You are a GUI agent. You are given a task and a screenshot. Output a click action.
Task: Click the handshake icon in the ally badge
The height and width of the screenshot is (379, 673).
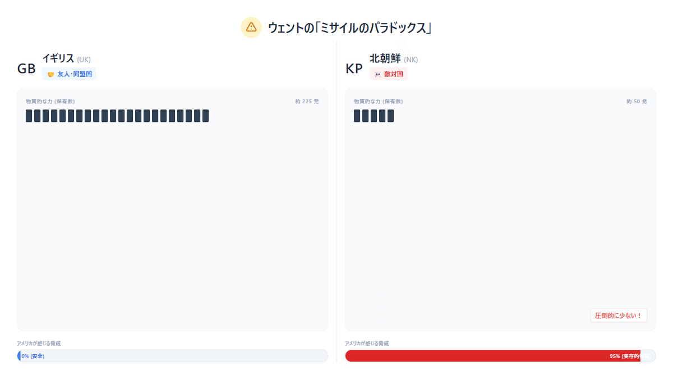coord(50,74)
